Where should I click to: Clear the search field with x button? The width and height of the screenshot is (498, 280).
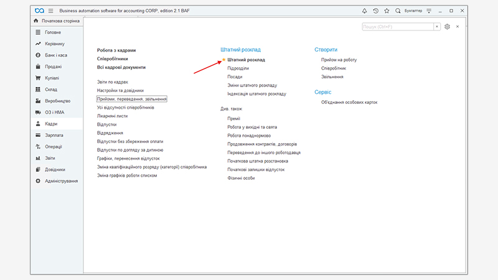tap(437, 27)
